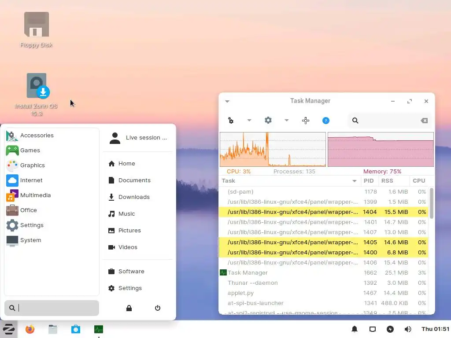Select the applet.py process row

(x=324, y=293)
